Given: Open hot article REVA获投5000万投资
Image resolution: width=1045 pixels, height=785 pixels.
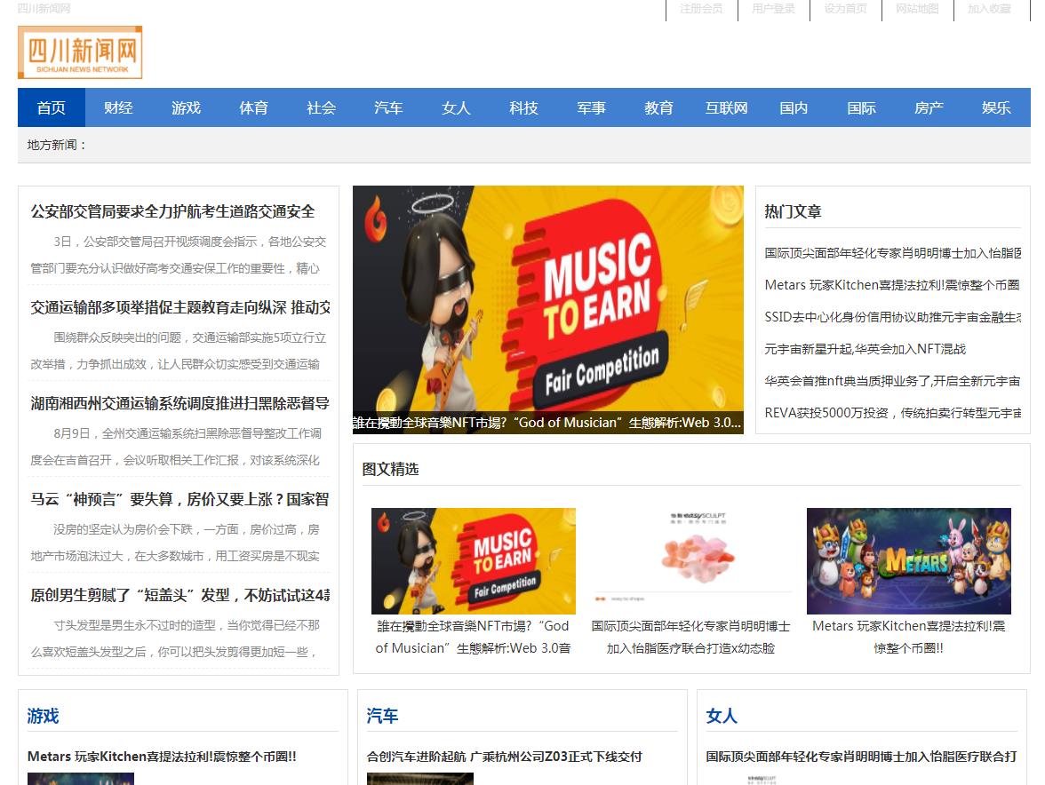Looking at the screenshot, I should point(892,413).
